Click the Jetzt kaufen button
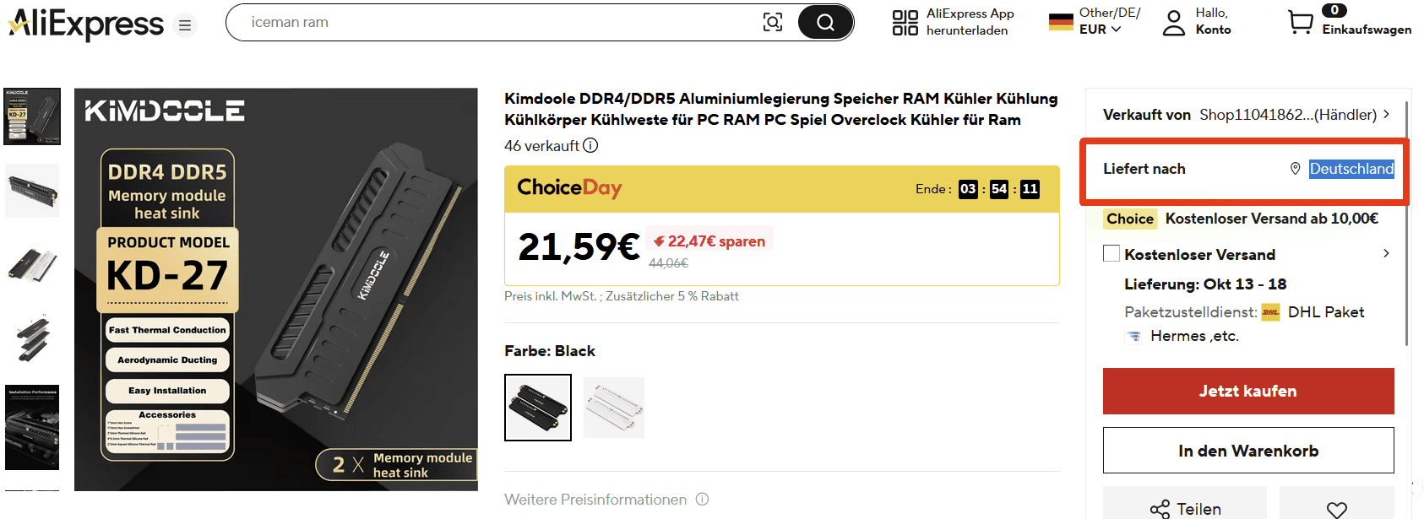 point(1247,391)
